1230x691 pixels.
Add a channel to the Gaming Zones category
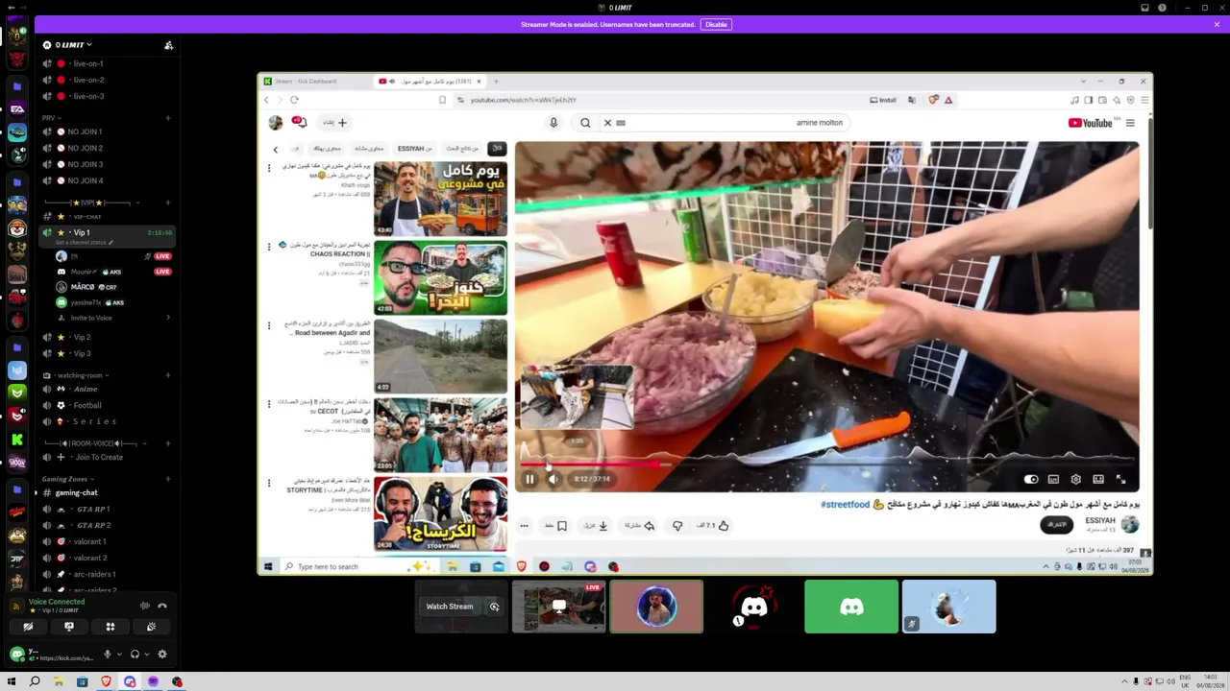coord(167,479)
